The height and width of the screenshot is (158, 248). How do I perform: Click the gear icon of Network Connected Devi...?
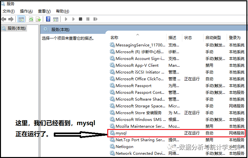pyautogui.click(x=112, y=153)
